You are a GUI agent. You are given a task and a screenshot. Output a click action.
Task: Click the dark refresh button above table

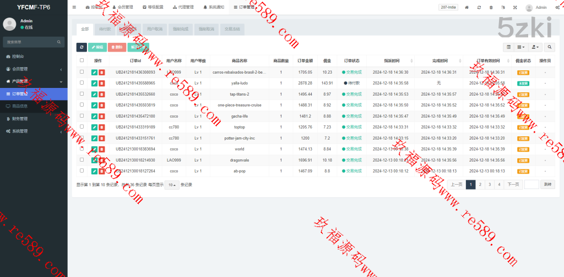pyautogui.click(x=81, y=47)
